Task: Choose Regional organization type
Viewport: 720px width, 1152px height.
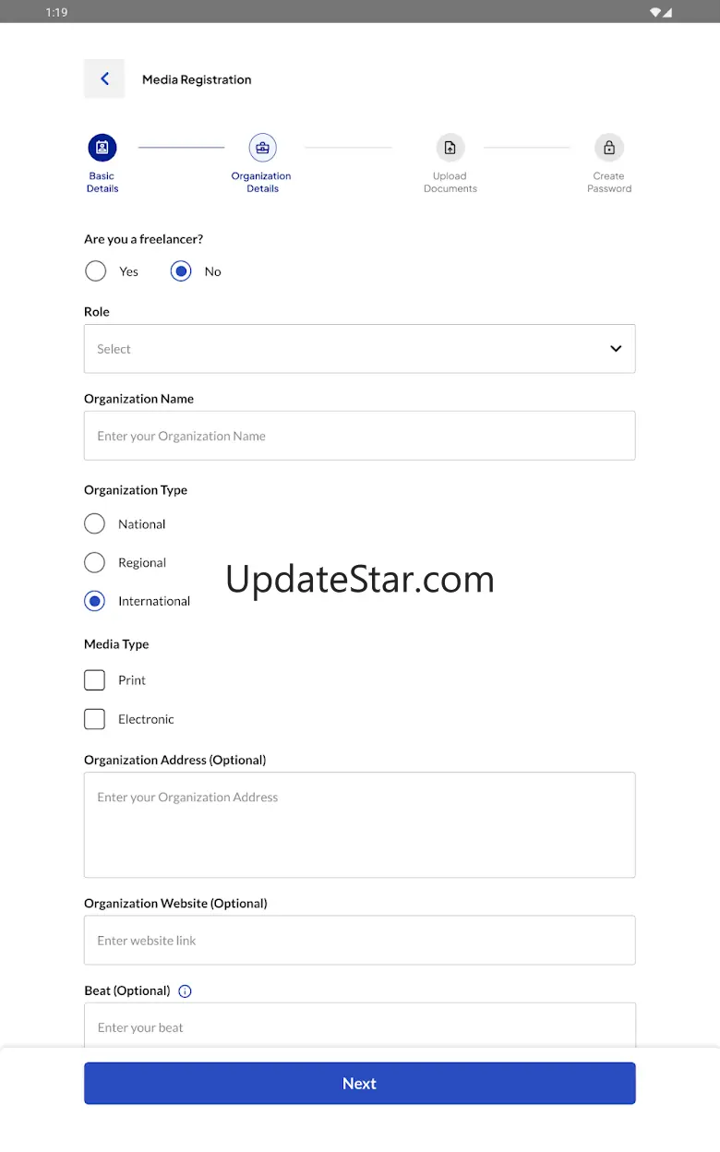Action: pos(94,562)
